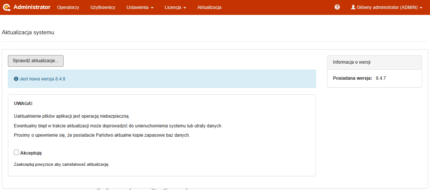The width and height of the screenshot is (430, 190).
Task: Click the UWAGA! warning heading
Action: [23, 104]
